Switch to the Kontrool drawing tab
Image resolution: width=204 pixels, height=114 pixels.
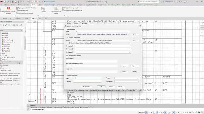[x=18, y=19]
